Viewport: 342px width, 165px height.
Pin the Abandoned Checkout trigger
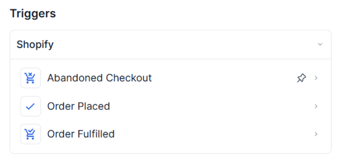tap(301, 78)
